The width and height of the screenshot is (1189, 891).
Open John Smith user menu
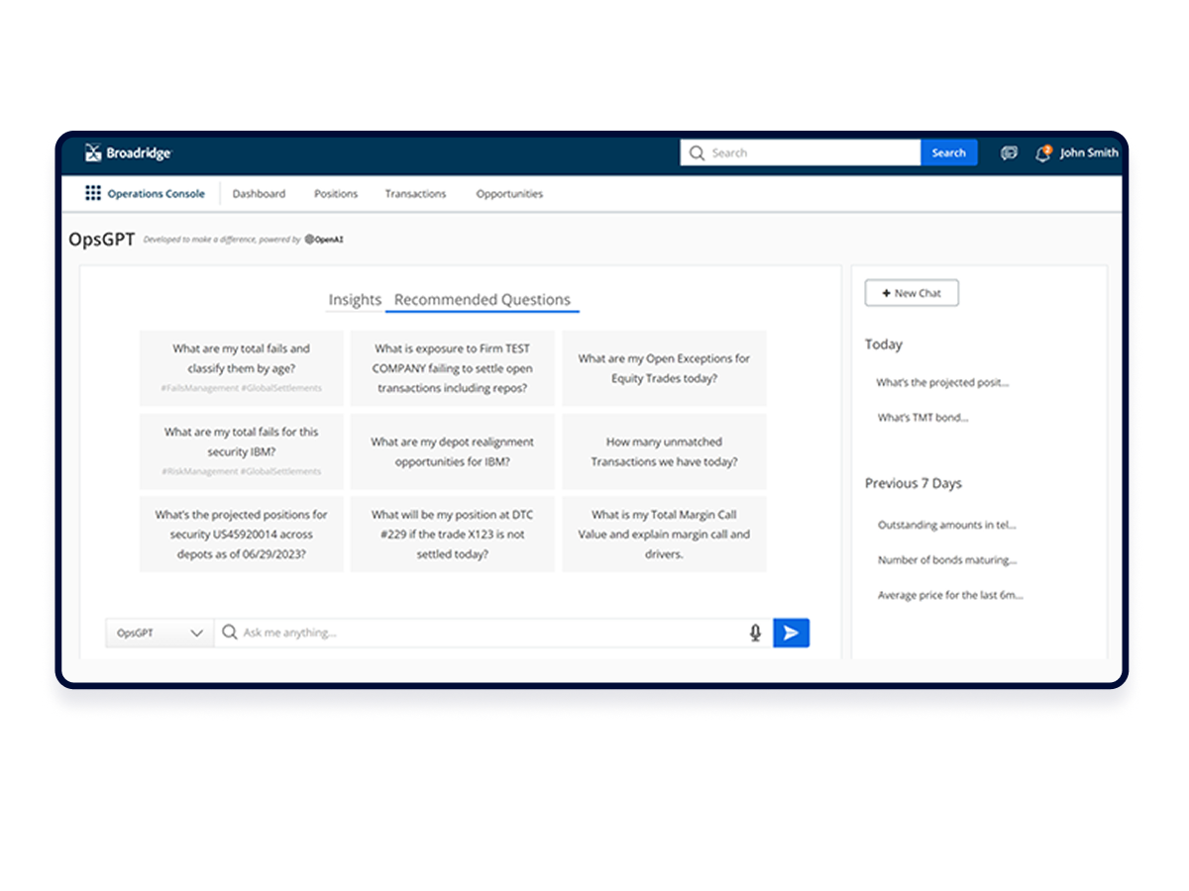click(x=1089, y=152)
